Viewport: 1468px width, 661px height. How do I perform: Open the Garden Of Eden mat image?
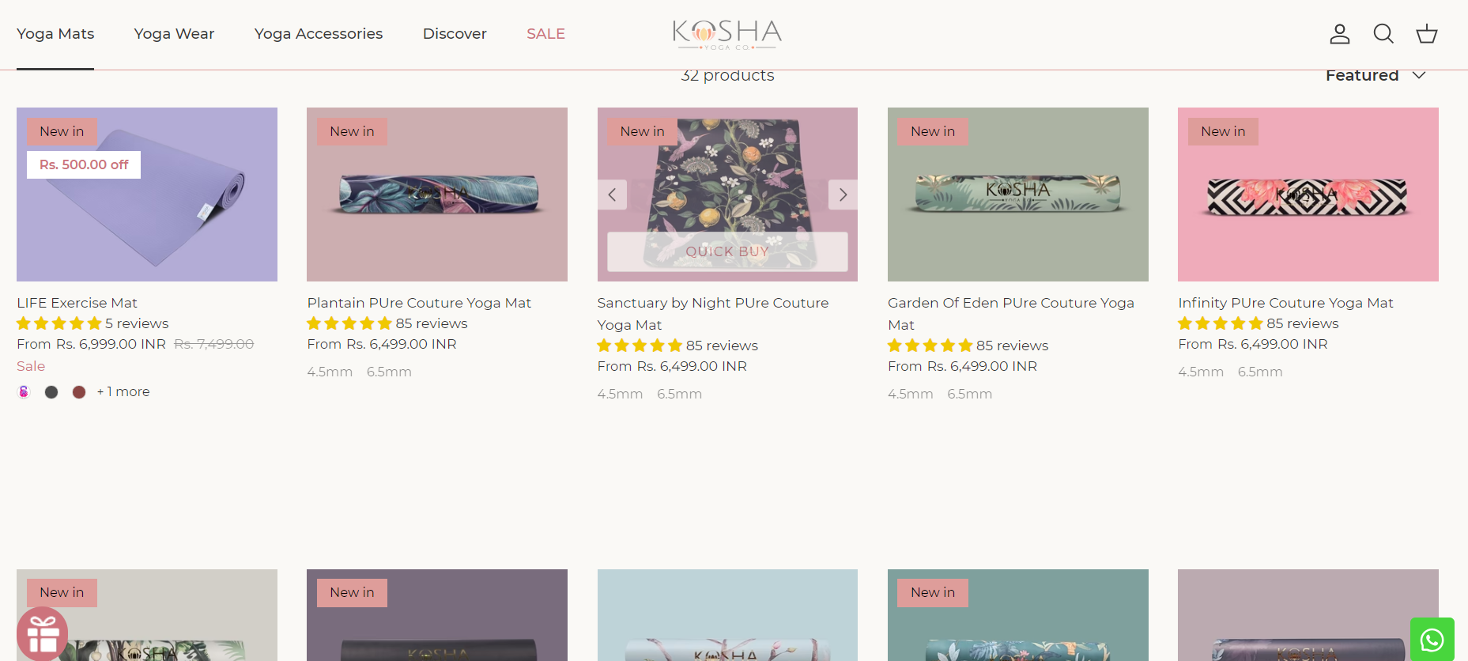click(1018, 195)
